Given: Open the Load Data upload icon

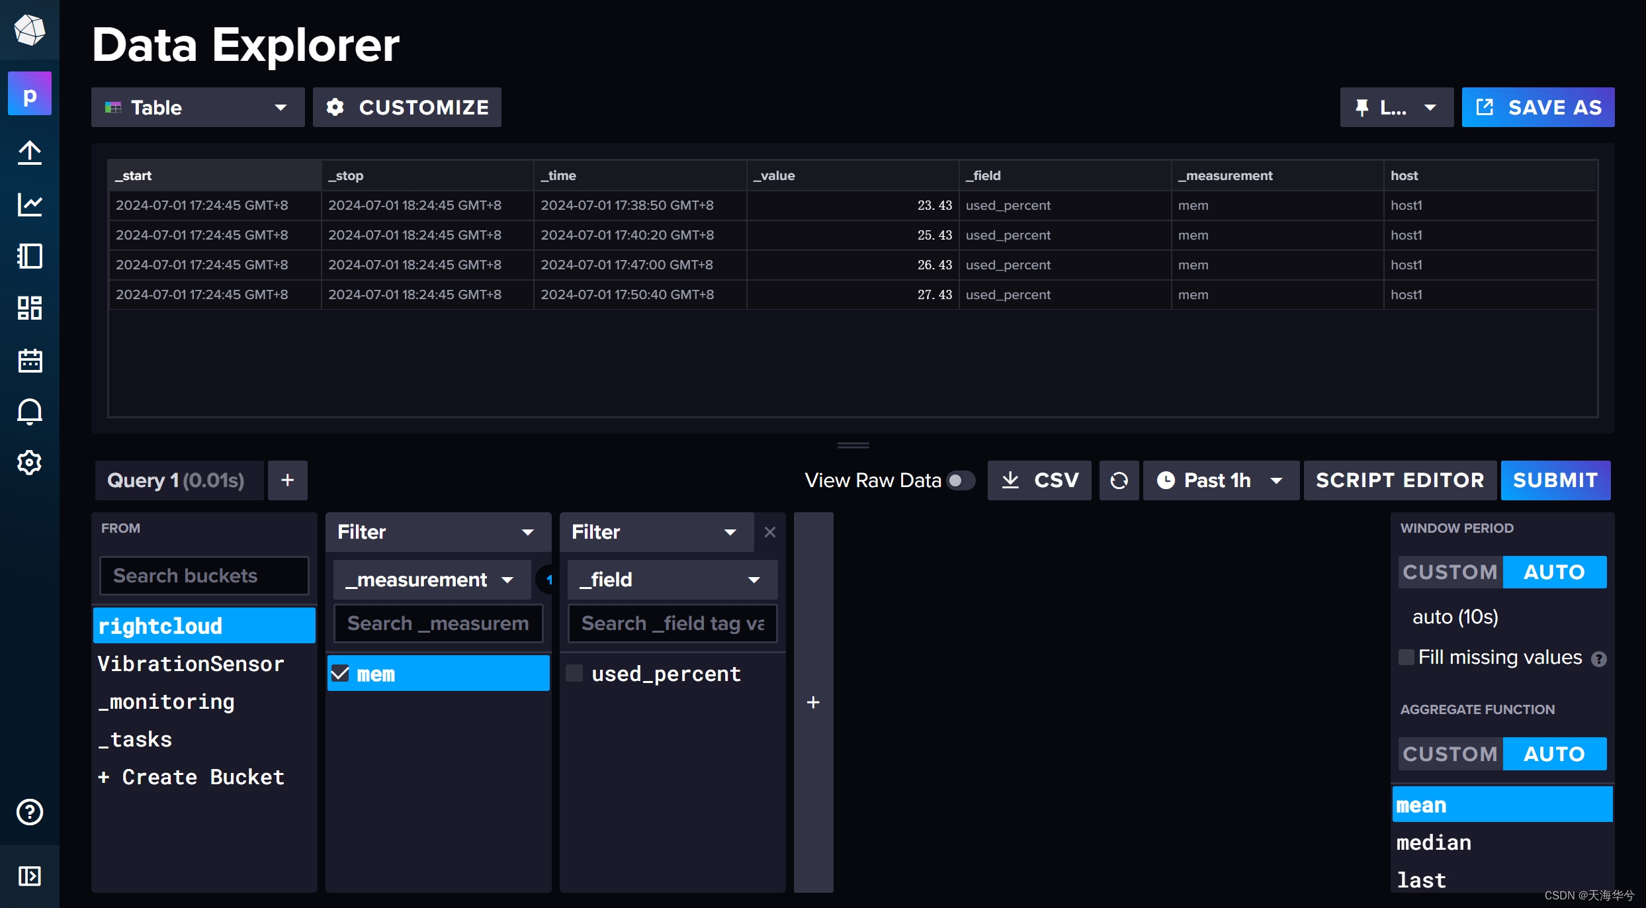Looking at the screenshot, I should point(29,153).
